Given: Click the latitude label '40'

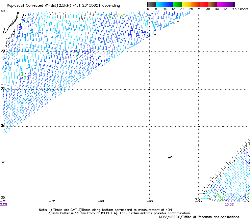Looking at the screenshot, I should tap(3, 11).
